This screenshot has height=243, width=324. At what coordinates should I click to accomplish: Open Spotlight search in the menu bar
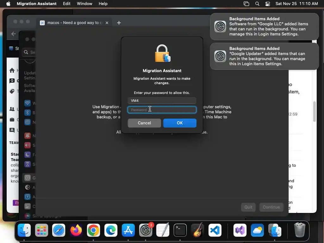[257, 4]
